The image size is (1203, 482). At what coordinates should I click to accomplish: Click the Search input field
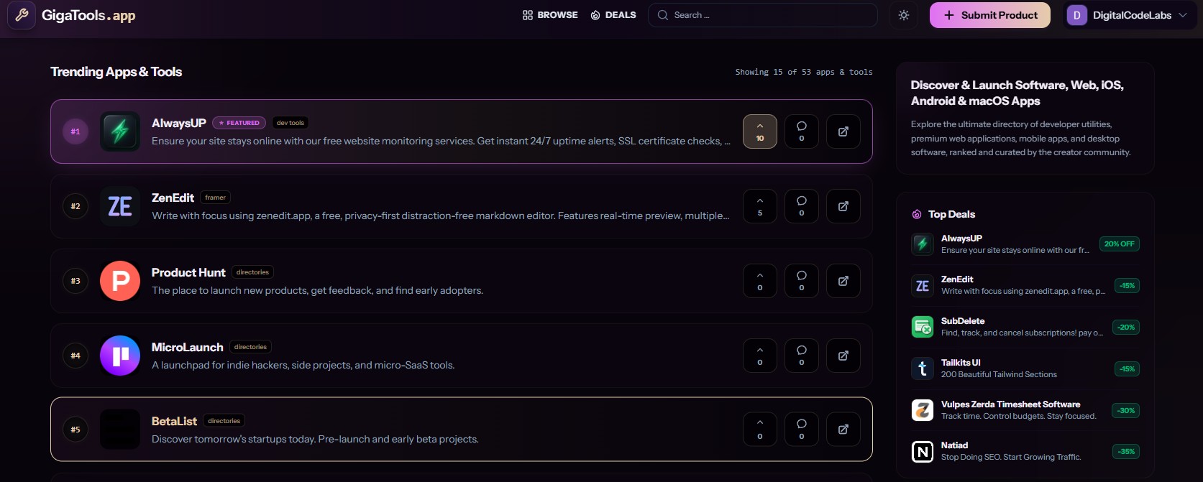click(762, 15)
